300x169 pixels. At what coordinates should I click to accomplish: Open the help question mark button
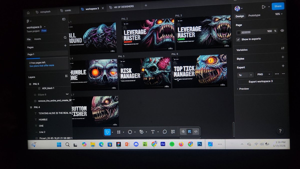280,131
